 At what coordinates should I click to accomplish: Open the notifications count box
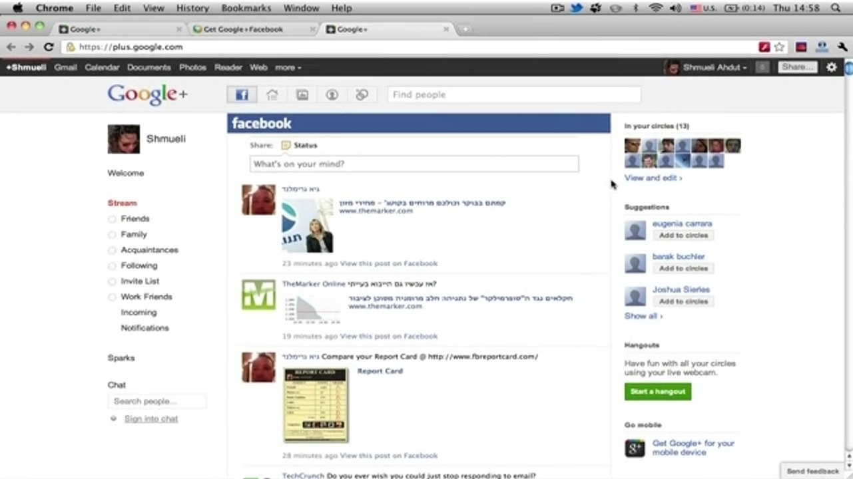click(x=763, y=67)
